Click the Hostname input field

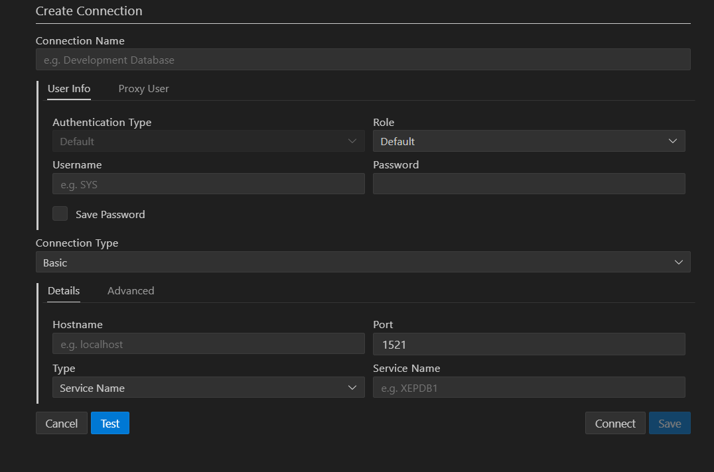point(208,344)
